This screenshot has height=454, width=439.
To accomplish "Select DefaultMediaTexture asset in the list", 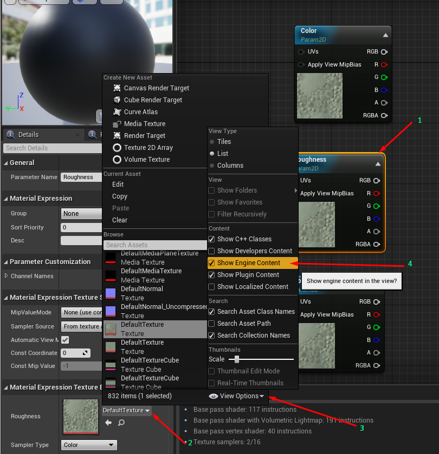I will tap(155, 275).
